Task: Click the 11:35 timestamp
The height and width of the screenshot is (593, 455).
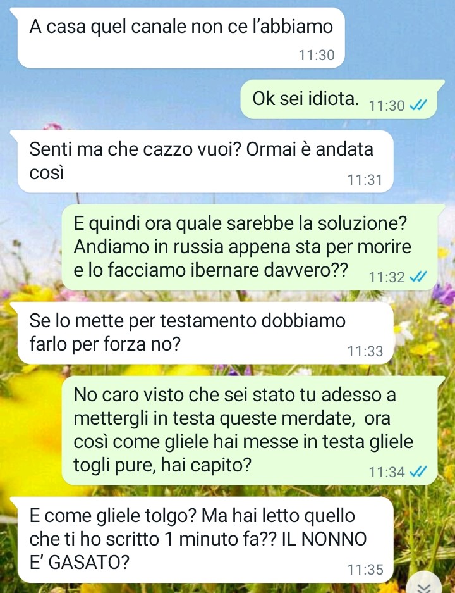Action: 365,570
